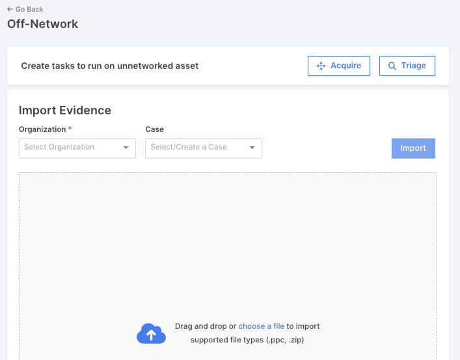Expand the Organization dropdown arrow

126,148
